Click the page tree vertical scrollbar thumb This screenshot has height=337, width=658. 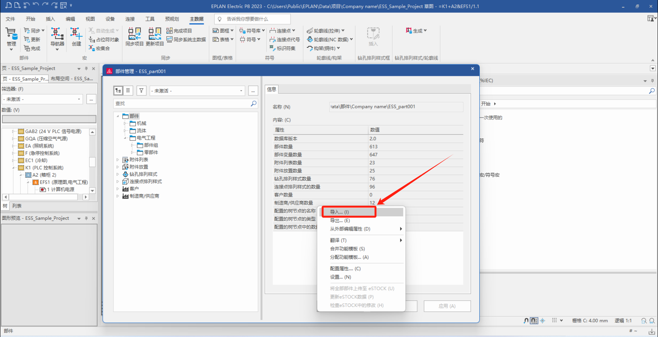click(92, 162)
